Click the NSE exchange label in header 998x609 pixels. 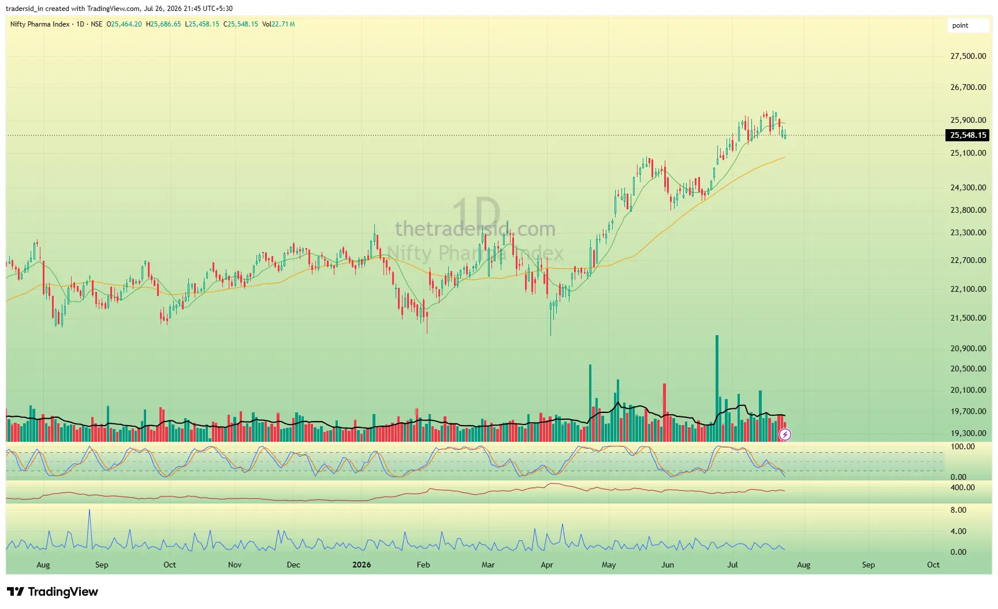96,24
